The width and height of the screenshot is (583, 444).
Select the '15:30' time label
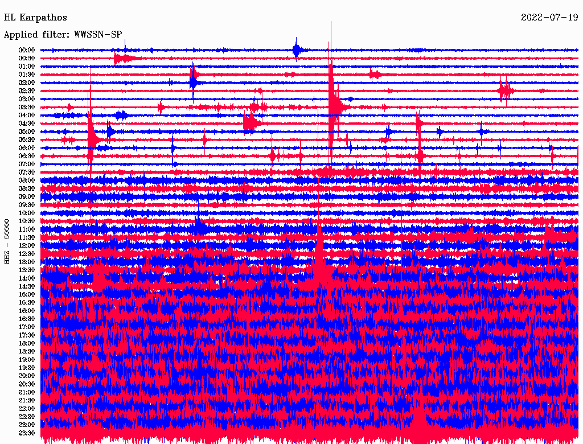point(27,303)
